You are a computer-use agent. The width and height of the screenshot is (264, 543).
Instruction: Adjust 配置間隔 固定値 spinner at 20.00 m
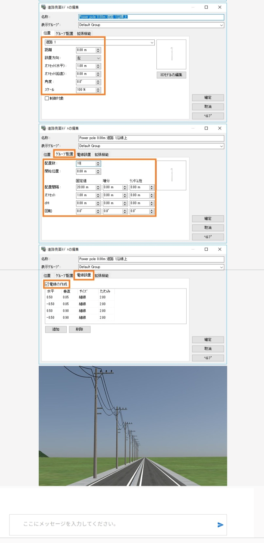click(98, 188)
